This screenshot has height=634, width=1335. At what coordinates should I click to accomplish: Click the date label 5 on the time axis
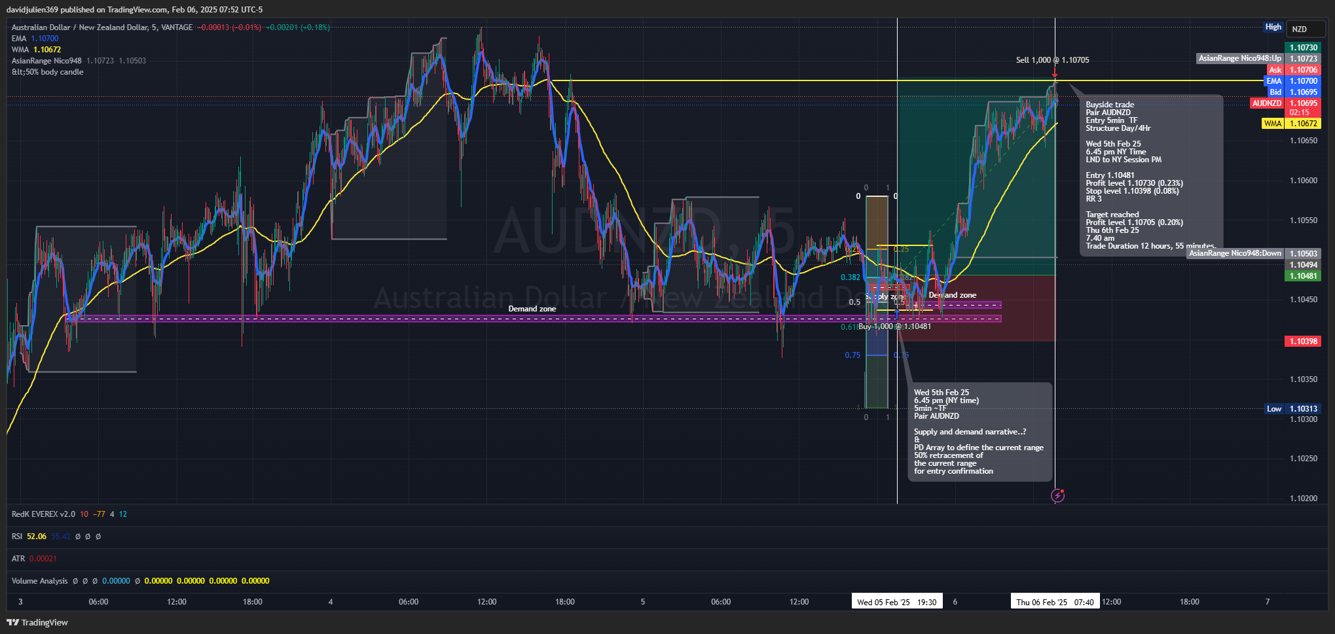pyautogui.click(x=643, y=602)
